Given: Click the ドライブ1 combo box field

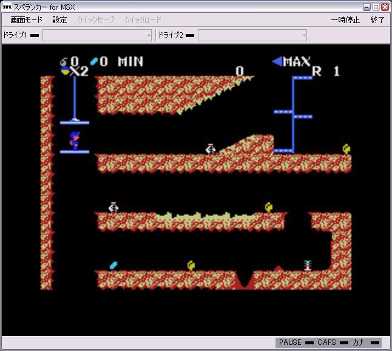Looking at the screenshot, I should [97, 35].
